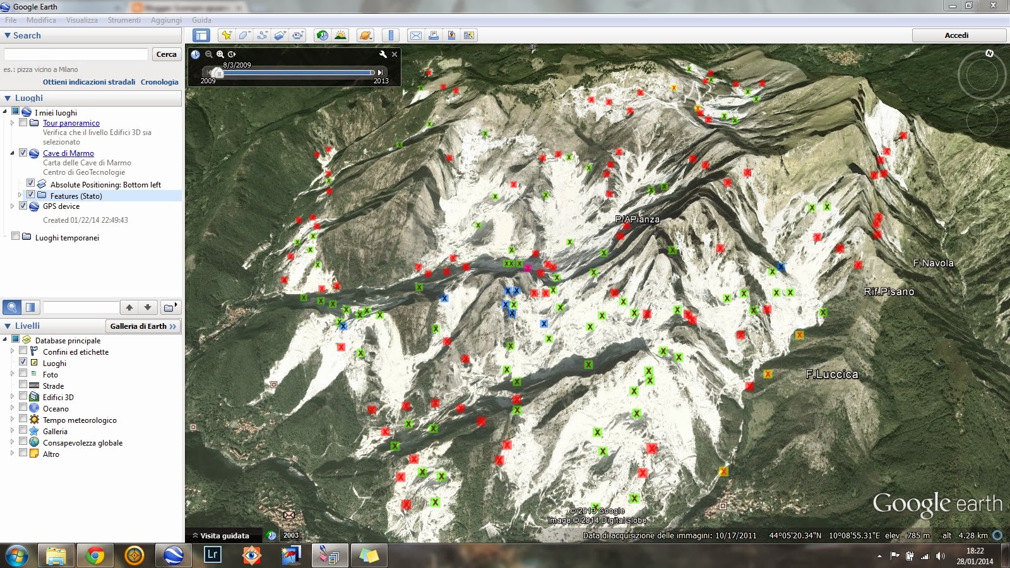Viewport: 1010px width, 568px height.
Task: Show the ruler measuring tool
Action: [x=391, y=35]
